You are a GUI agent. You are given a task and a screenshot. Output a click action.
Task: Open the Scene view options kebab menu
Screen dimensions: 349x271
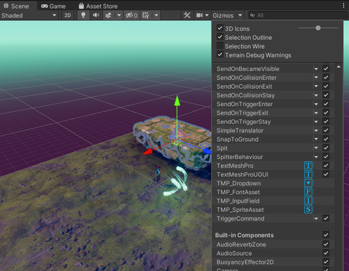(x=343, y=6)
